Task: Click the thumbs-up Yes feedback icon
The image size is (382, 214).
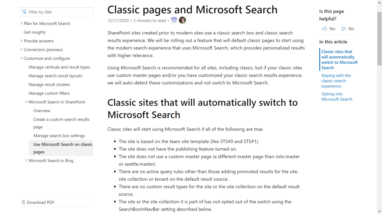Action: click(325, 29)
